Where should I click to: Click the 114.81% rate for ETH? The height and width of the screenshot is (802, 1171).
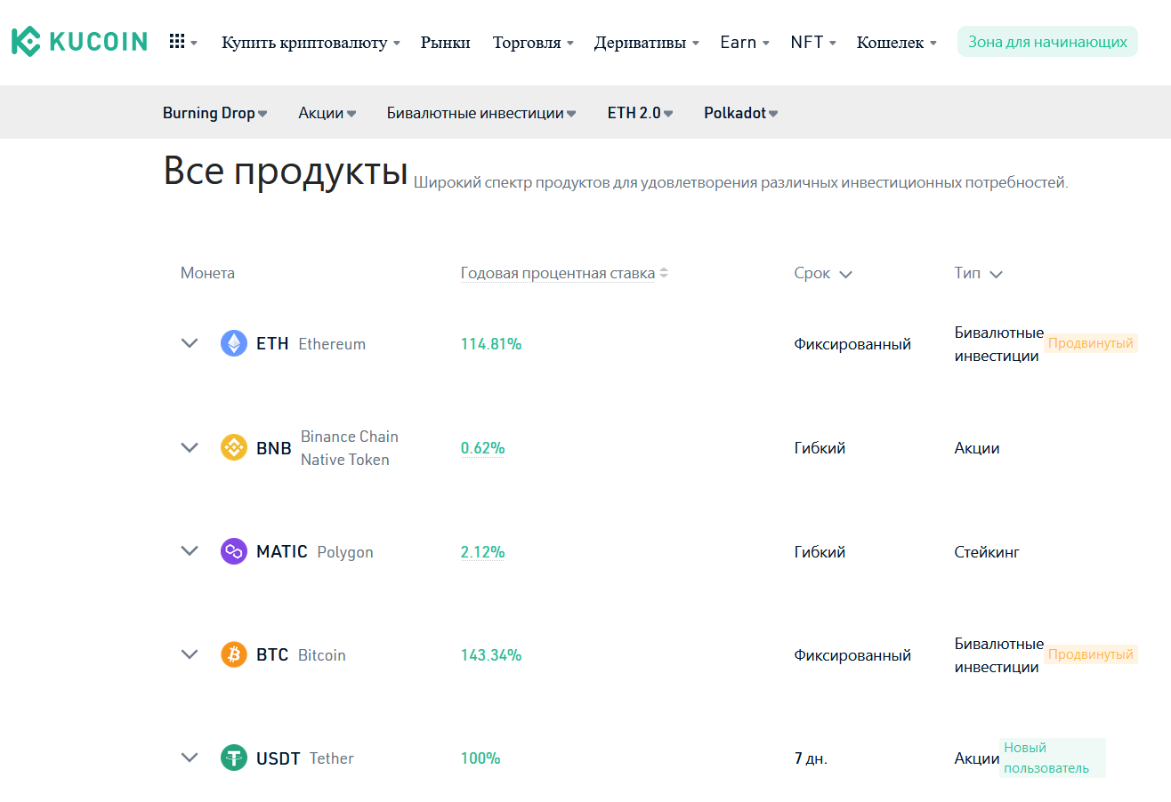pos(491,344)
